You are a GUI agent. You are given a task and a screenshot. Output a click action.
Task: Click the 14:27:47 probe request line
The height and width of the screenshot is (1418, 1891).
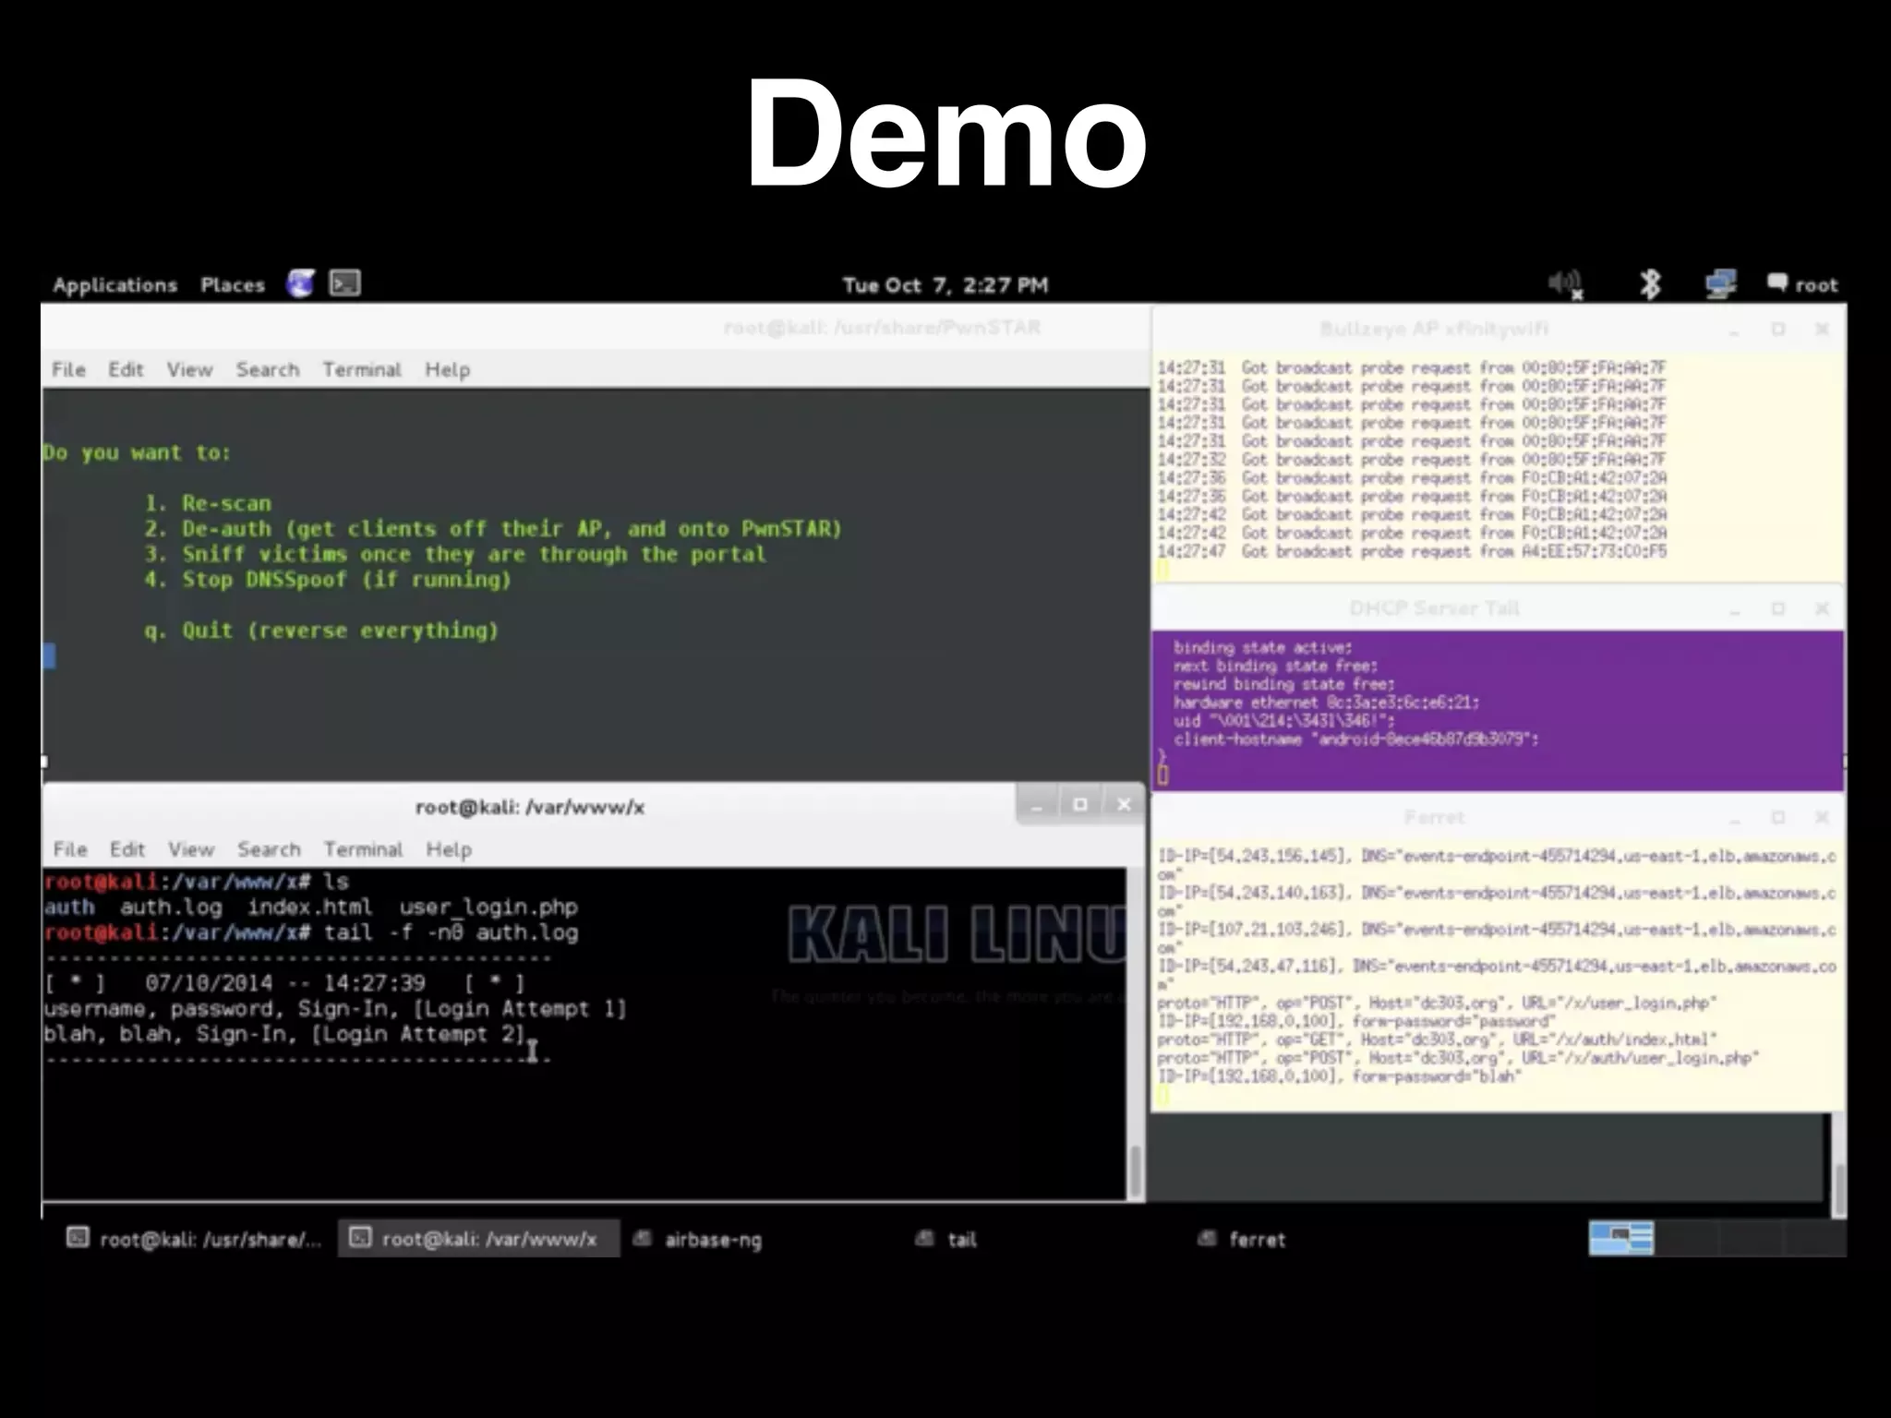click(x=1413, y=551)
